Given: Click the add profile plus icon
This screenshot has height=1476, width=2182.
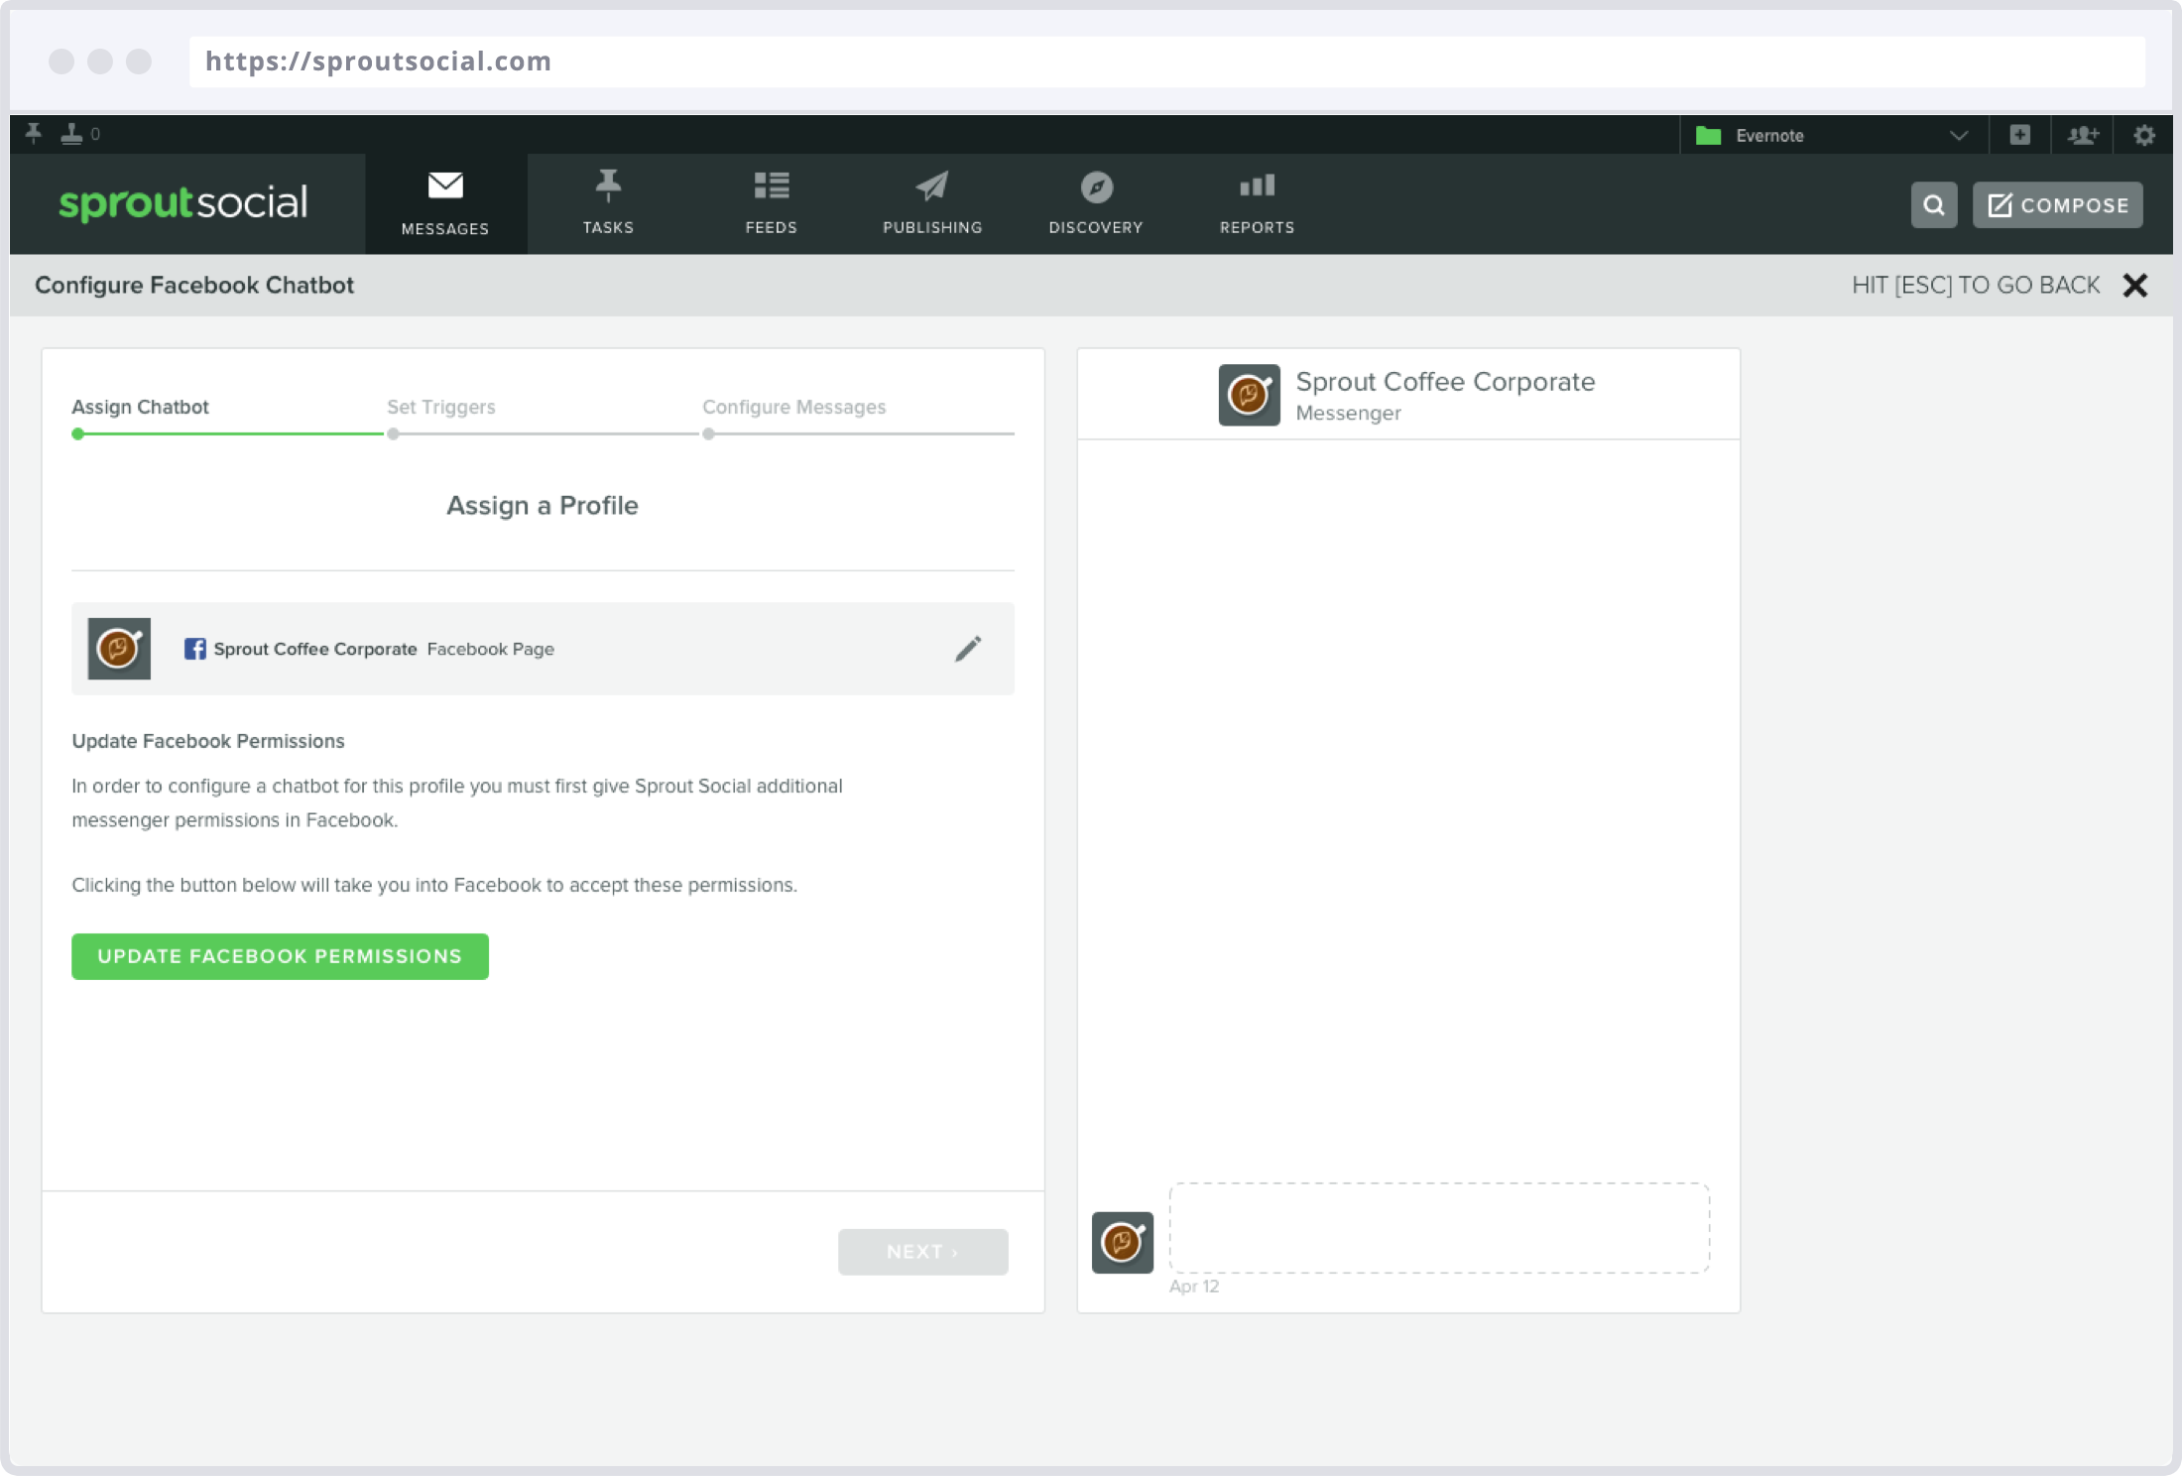Looking at the screenshot, I should [2020, 134].
